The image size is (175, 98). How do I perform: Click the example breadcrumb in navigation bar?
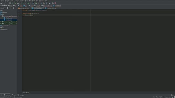click(37, 6)
